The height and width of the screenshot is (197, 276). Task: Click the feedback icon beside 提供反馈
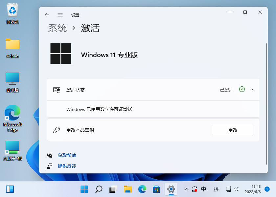coord(50,166)
